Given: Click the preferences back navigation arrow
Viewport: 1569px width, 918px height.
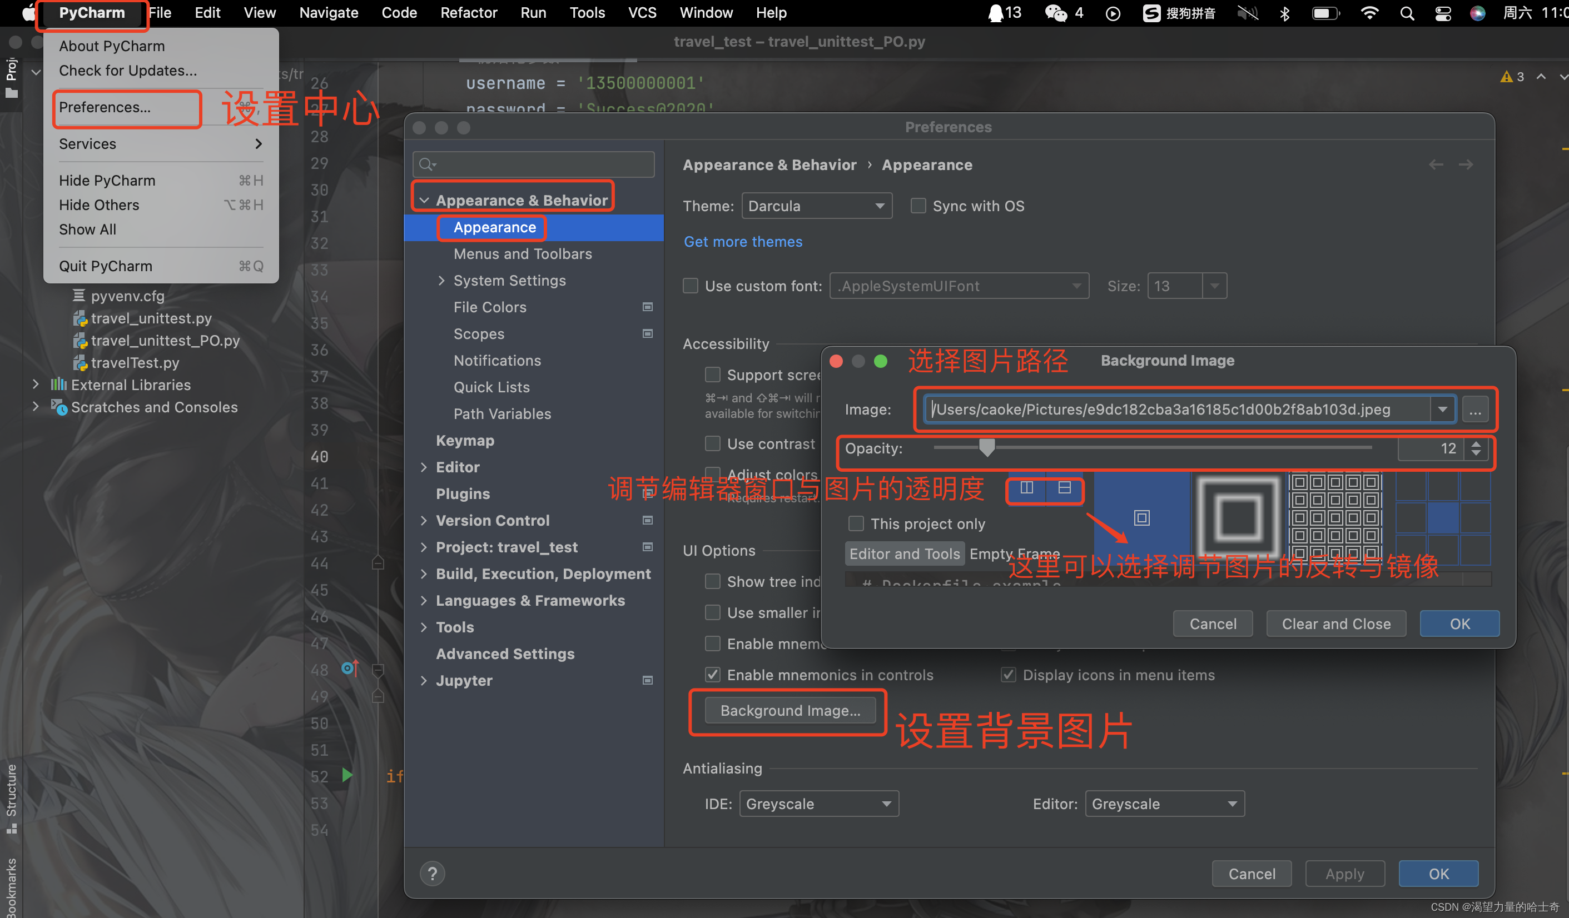Looking at the screenshot, I should click(1436, 165).
